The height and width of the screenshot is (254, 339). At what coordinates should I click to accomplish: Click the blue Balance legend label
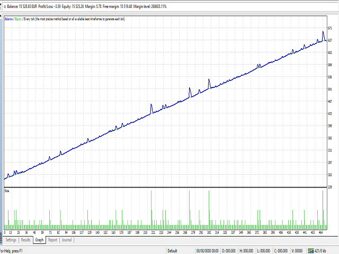pyautogui.click(x=8, y=19)
